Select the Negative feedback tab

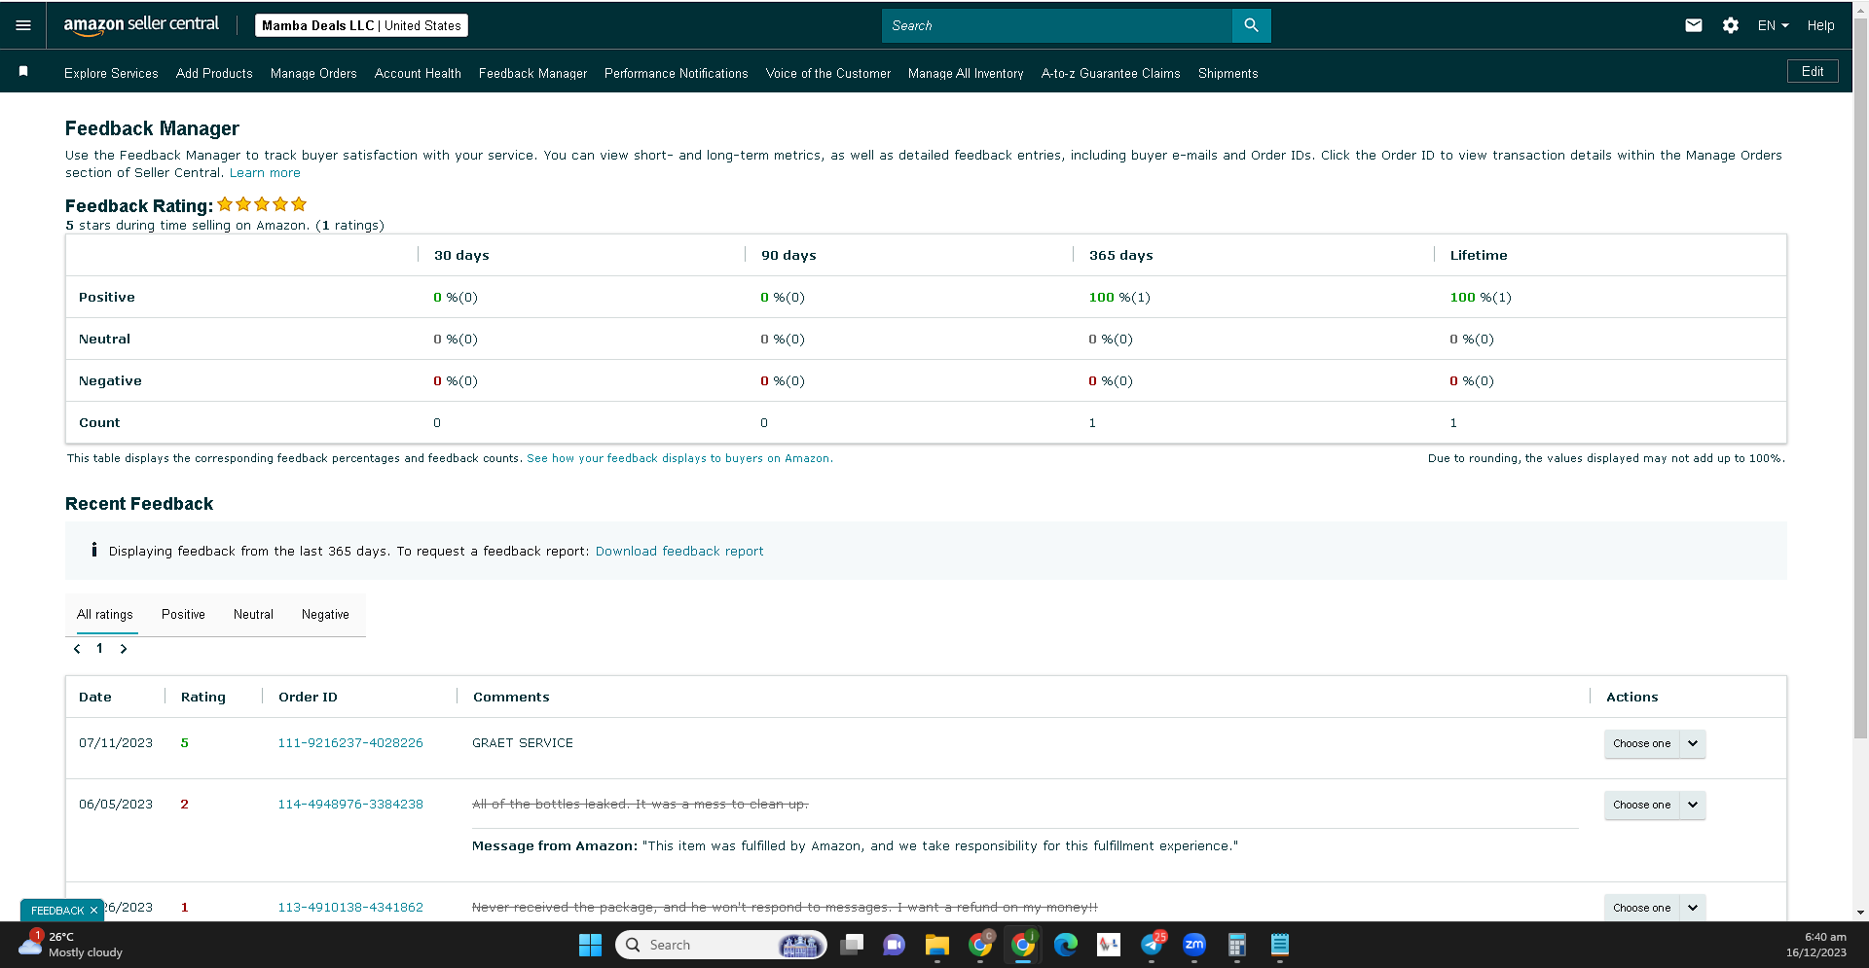click(x=325, y=615)
